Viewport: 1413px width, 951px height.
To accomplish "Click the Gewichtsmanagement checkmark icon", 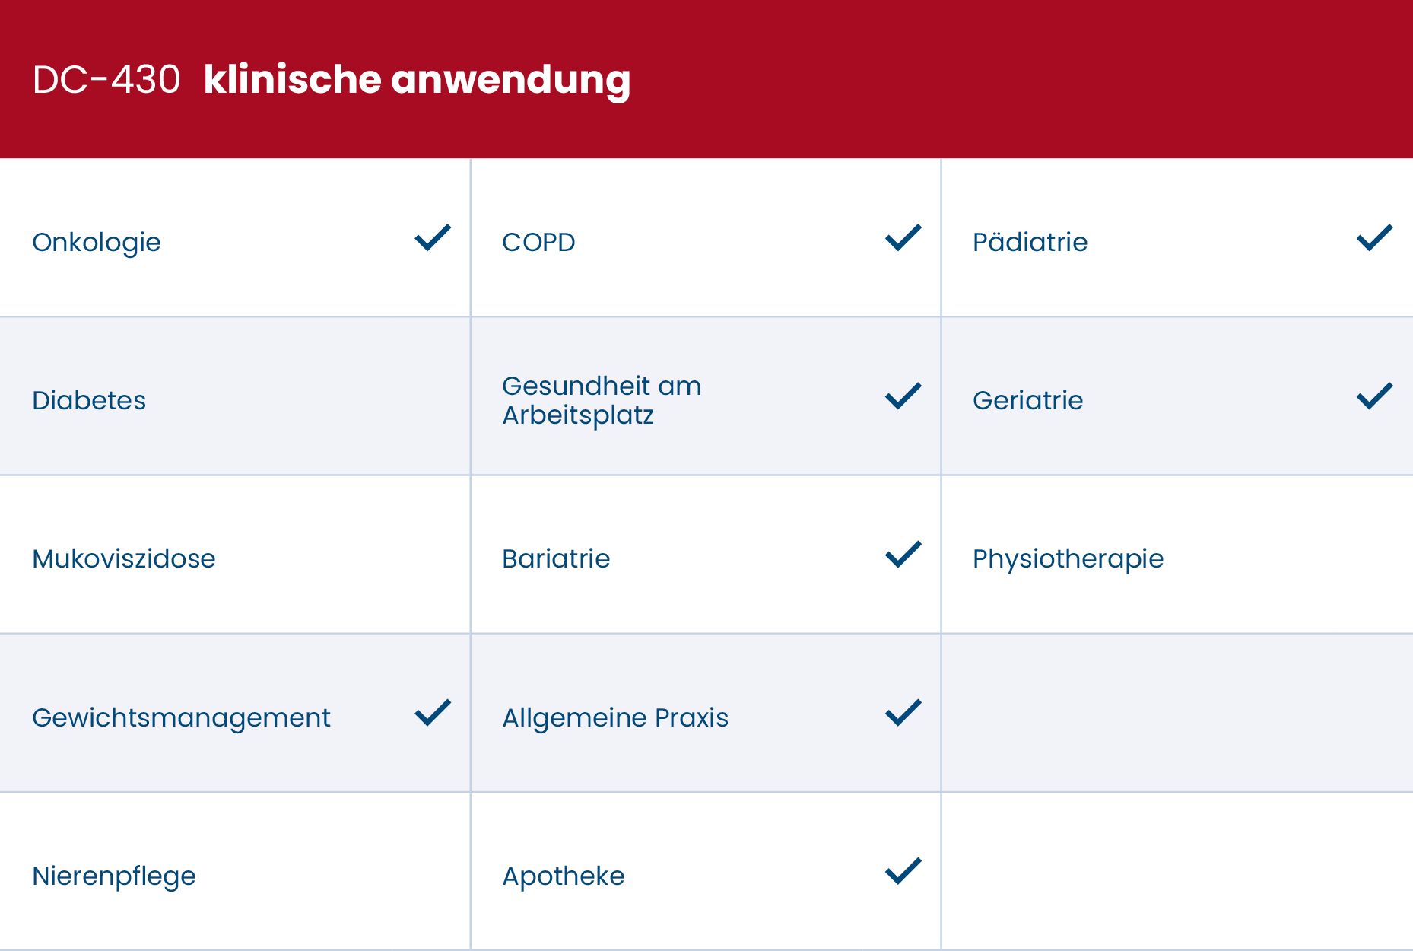I will click(433, 713).
